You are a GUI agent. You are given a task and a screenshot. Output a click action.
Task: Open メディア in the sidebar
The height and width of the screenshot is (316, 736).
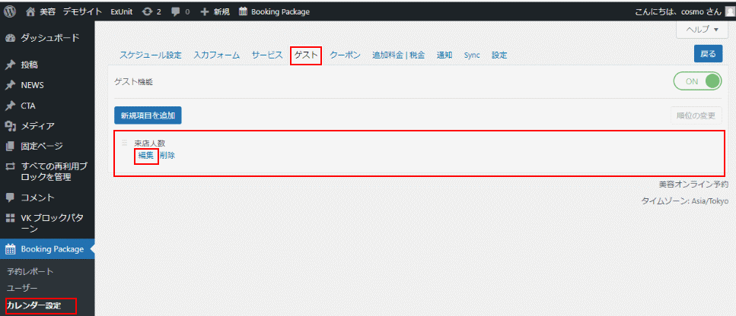tap(37, 125)
